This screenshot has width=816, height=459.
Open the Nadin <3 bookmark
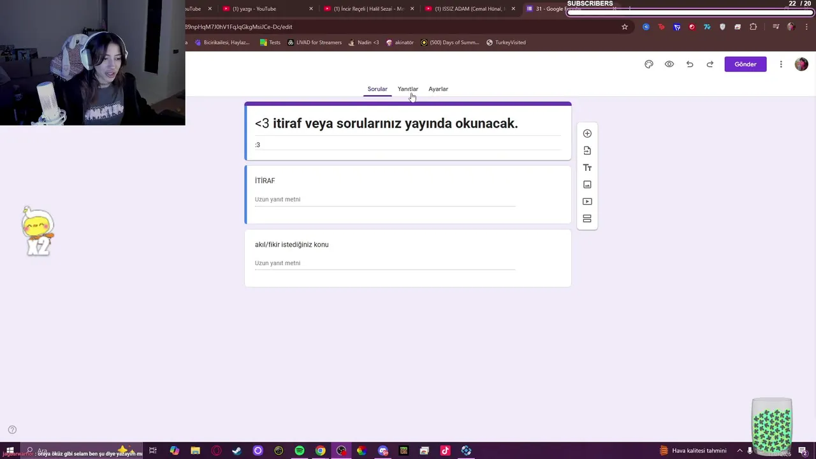coord(363,43)
